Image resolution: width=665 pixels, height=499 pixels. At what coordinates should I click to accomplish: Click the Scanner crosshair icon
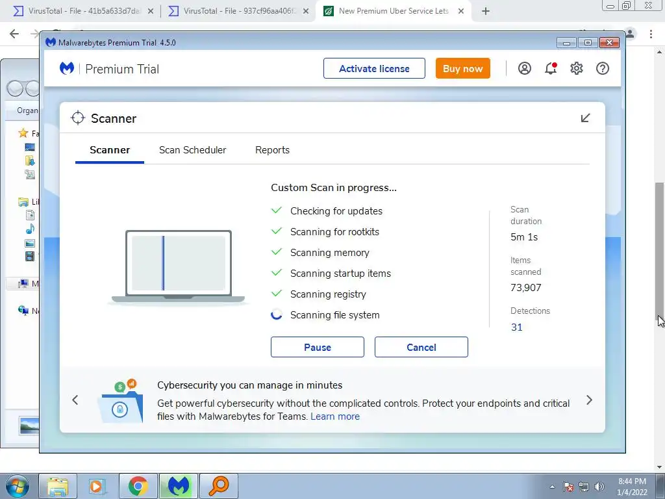(x=78, y=118)
